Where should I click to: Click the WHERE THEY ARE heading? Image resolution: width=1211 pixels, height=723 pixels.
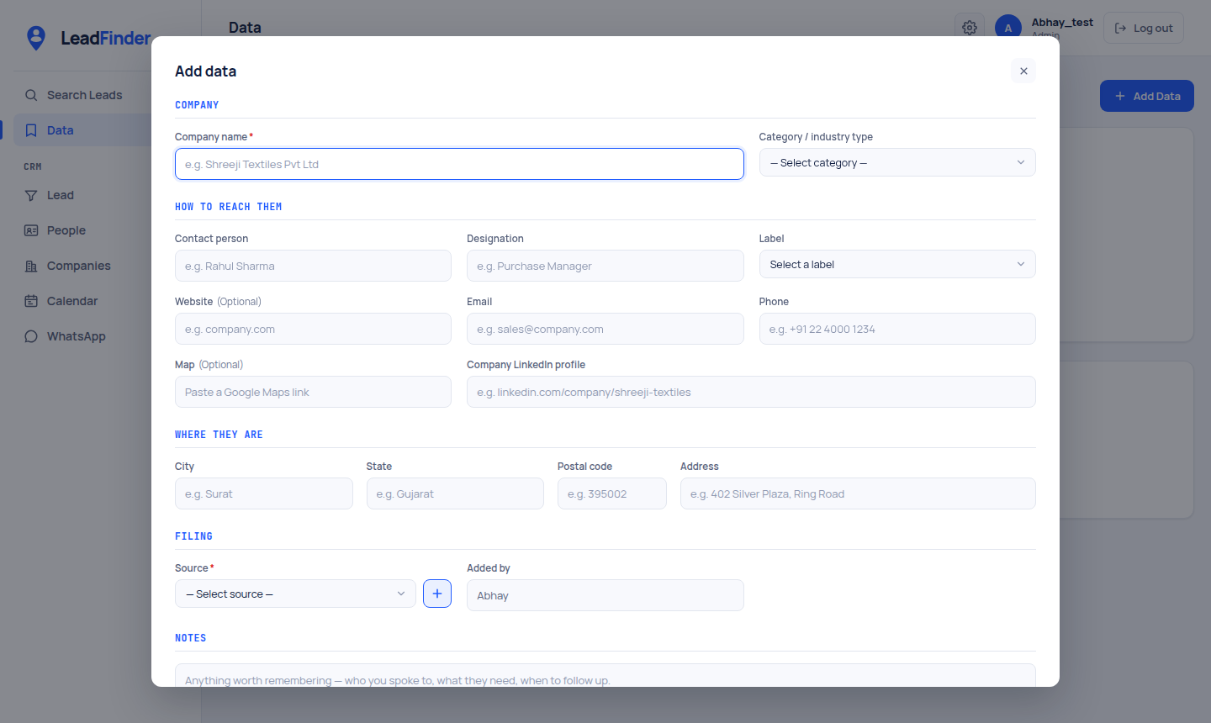(x=219, y=435)
